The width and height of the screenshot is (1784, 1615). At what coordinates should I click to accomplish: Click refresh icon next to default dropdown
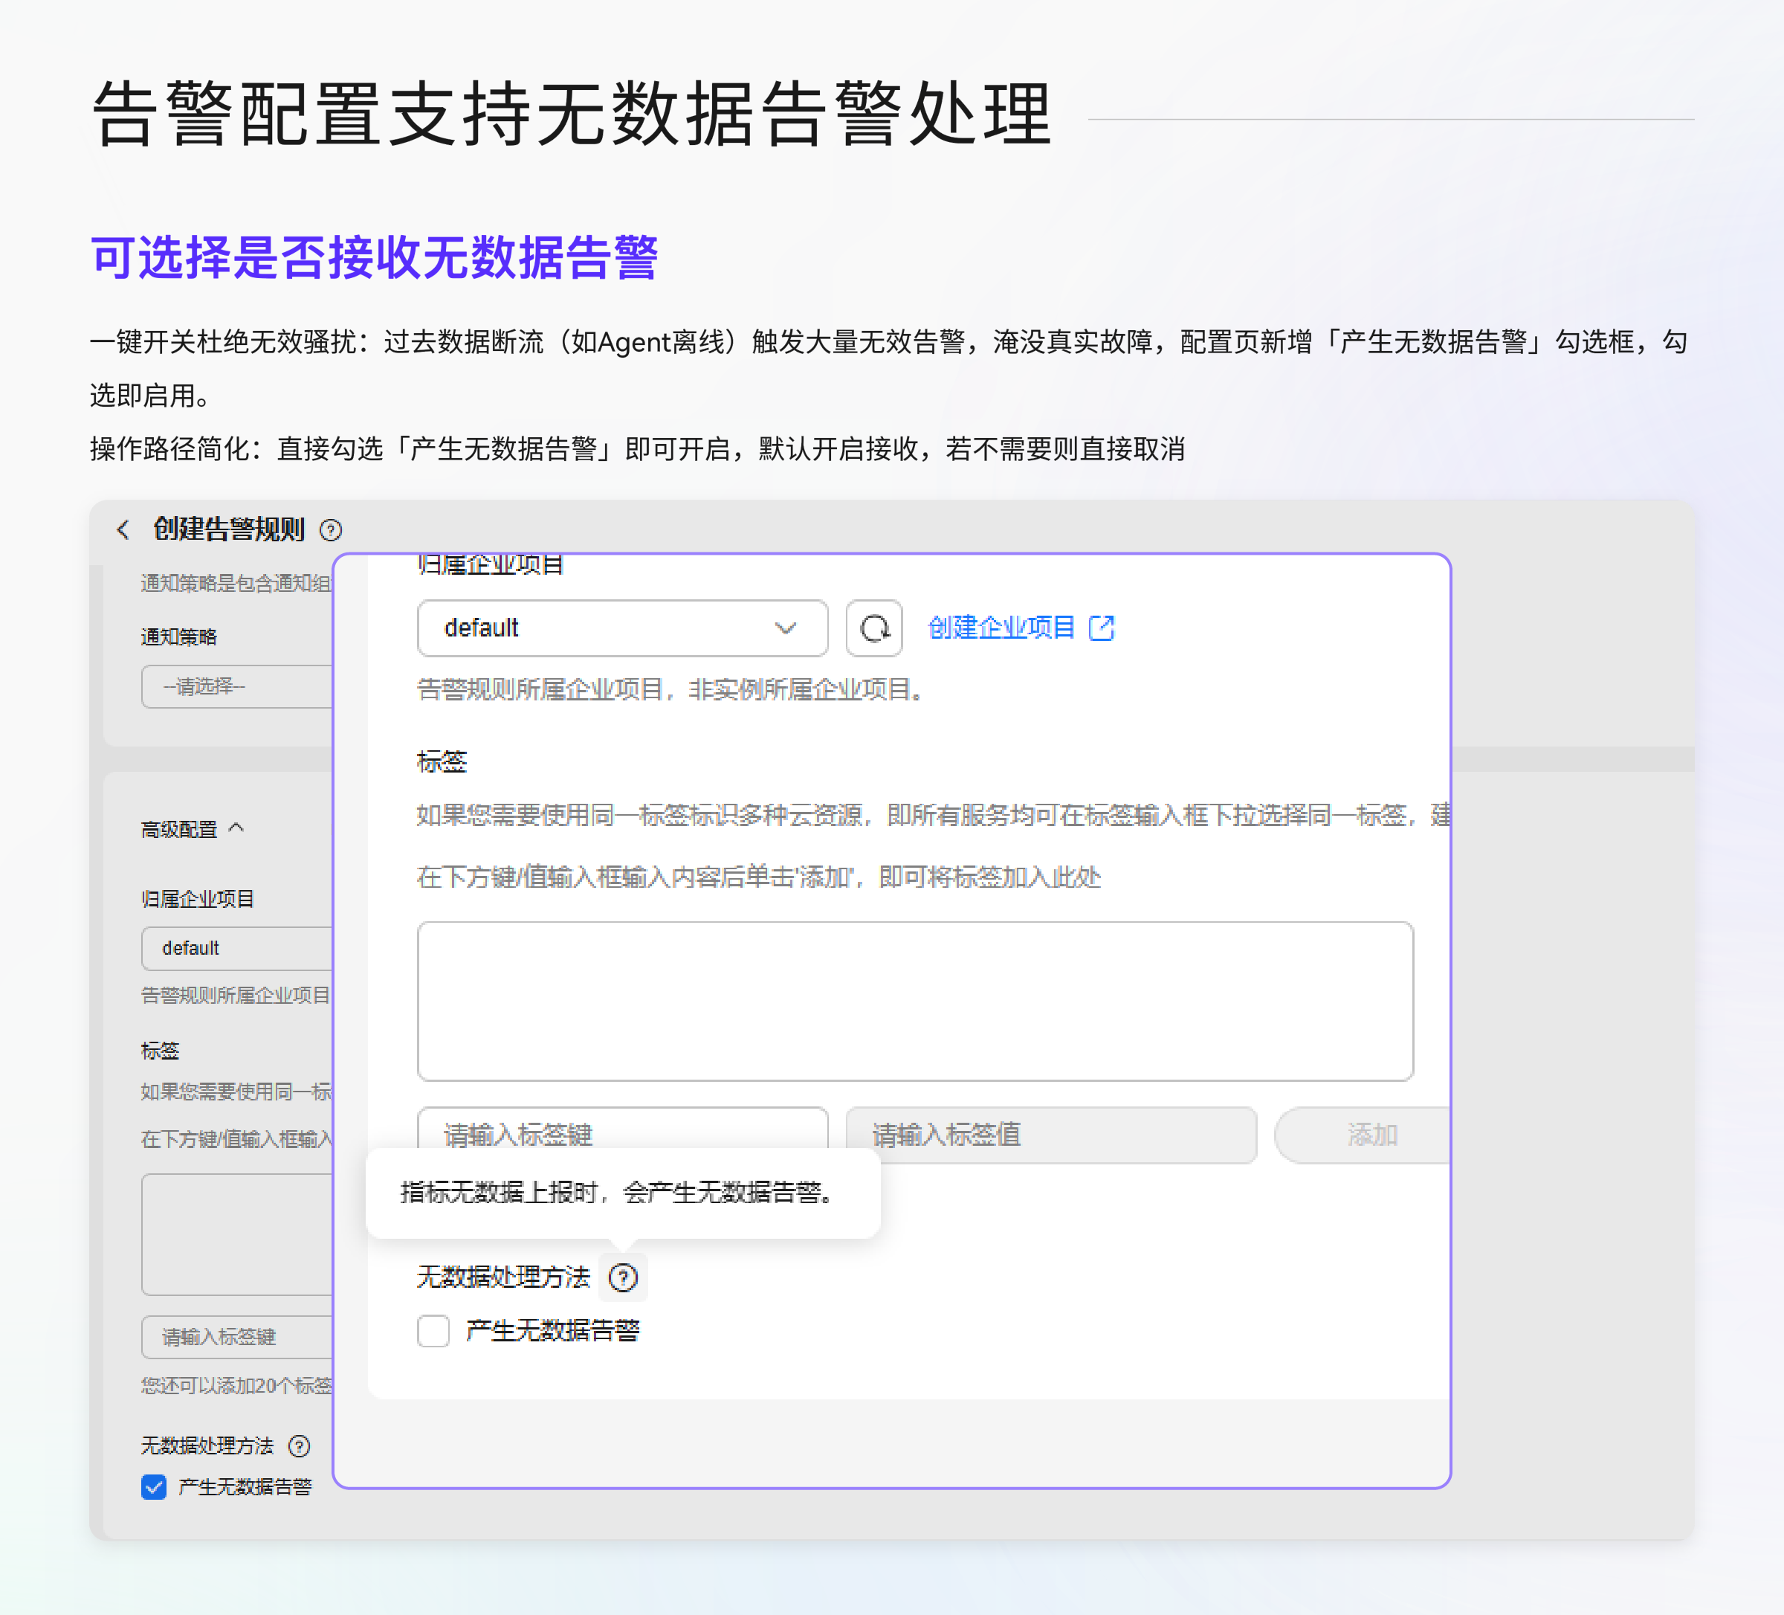[x=873, y=628]
